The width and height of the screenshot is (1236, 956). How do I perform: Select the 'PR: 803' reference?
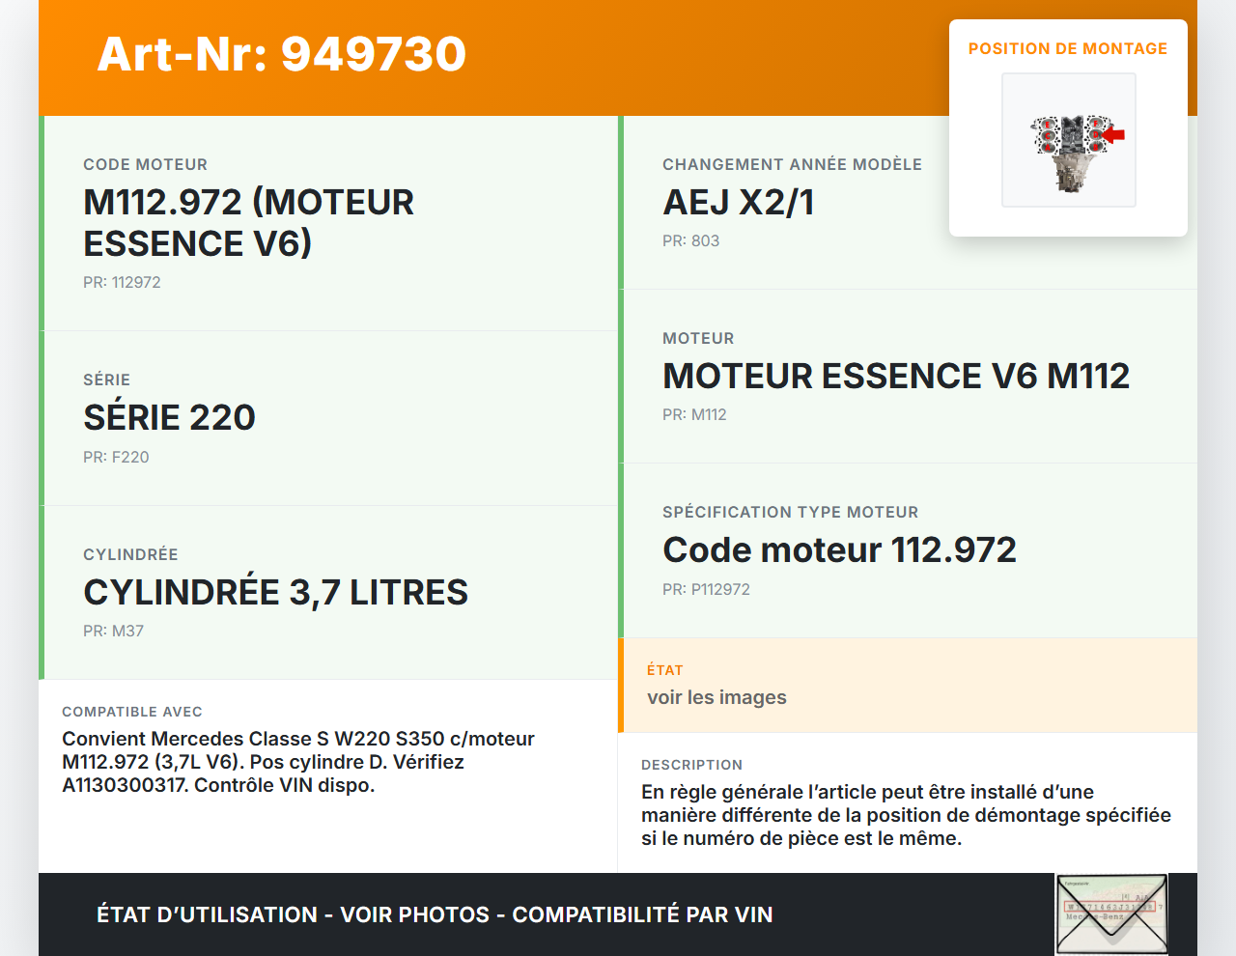(x=690, y=241)
